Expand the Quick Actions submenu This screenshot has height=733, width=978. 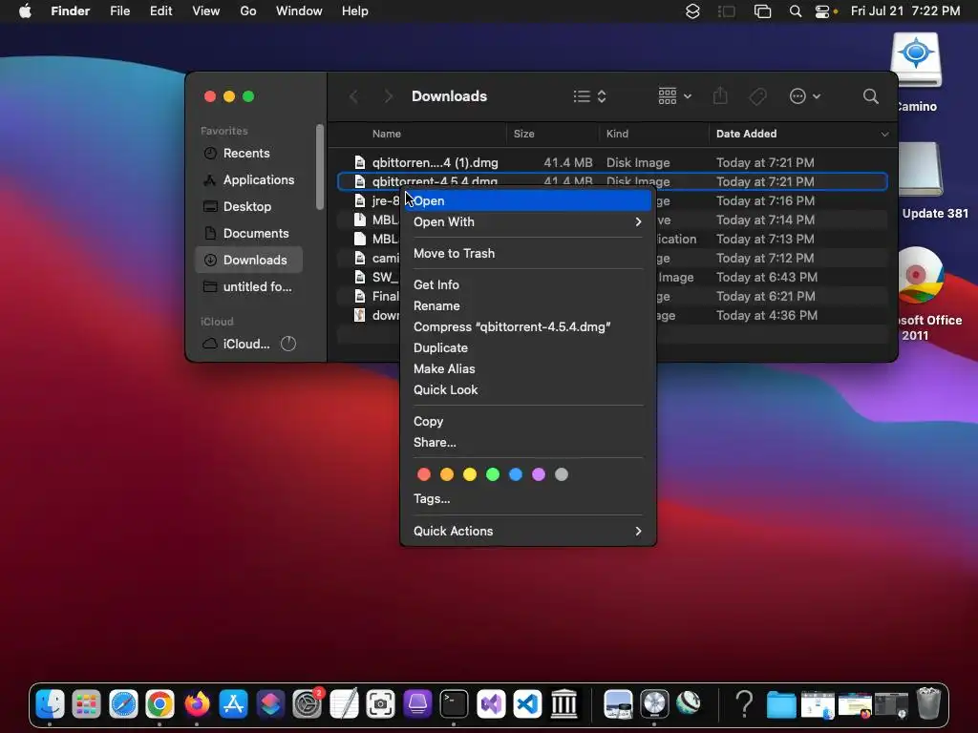pyautogui.click(x=527, y=531)
